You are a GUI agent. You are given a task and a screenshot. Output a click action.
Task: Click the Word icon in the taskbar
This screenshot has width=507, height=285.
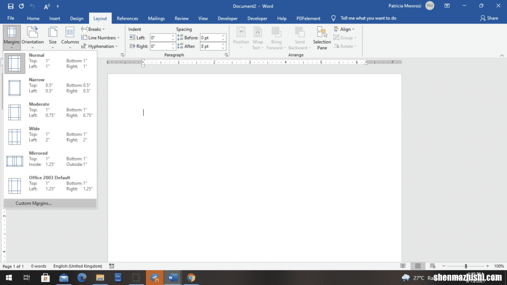(x=172, y=278)
